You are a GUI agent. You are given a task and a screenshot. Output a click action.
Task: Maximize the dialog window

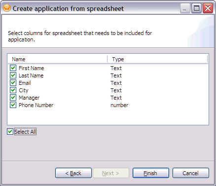click(x=196, y=8)
